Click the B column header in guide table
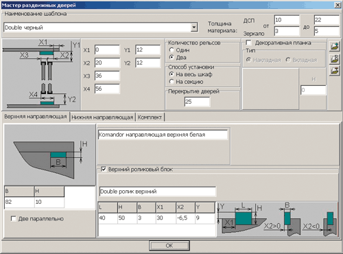The image size is (343, 254). 19,192
